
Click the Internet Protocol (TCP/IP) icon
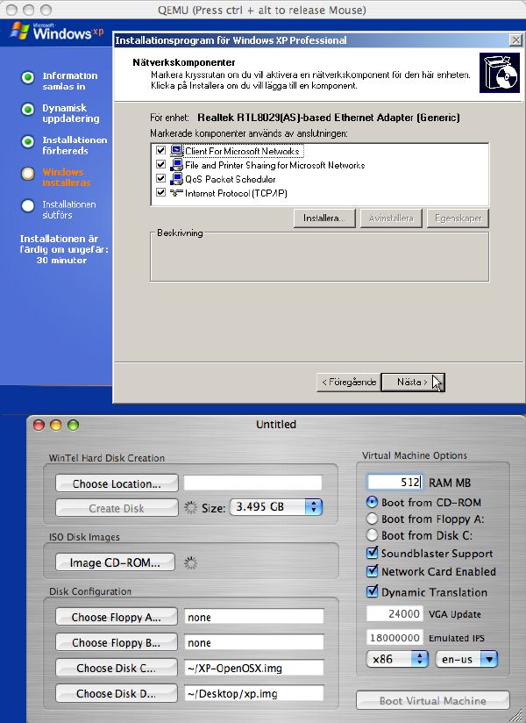point(176,193)
